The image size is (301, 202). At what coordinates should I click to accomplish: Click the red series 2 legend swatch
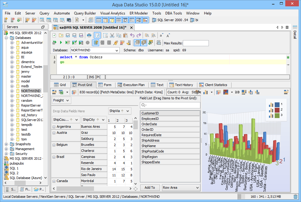(x=277, y=110)
